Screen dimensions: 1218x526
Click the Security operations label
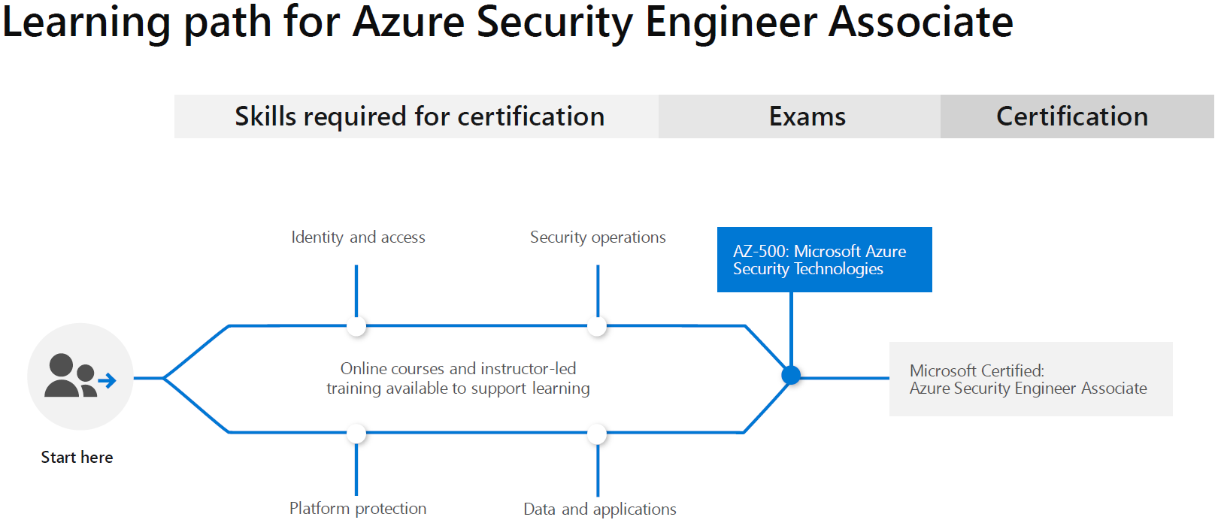point(598,237)
